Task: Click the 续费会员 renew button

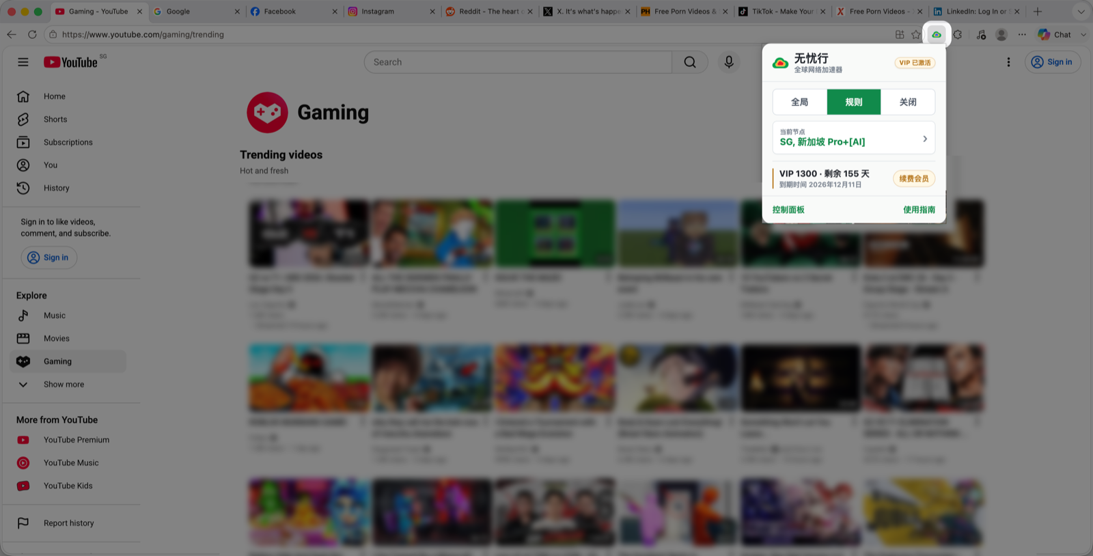Action: [x=914, y=179]
